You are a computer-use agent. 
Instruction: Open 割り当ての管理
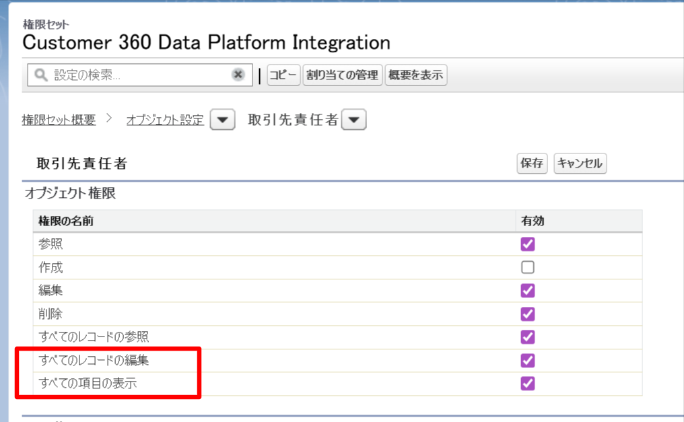[x=342, y=75]
